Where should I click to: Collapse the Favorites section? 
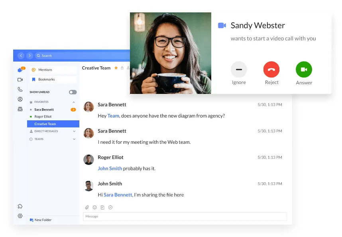click(74, 102)
